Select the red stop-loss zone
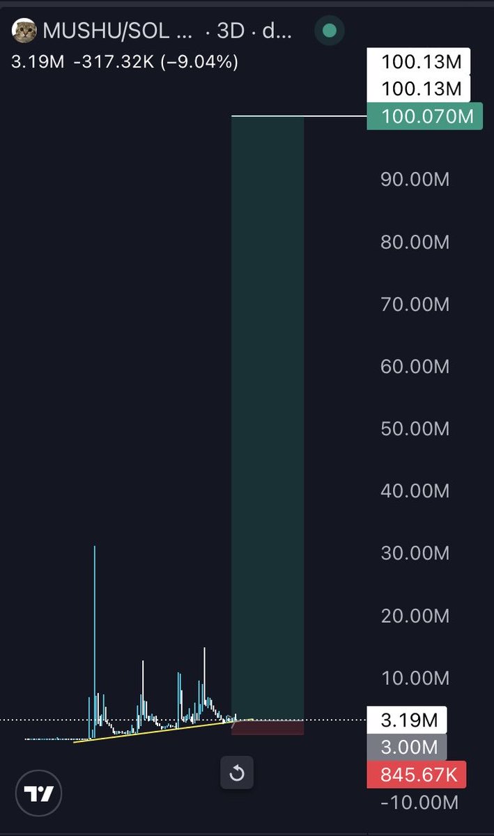This screenshot has width=494, height=836. click(268, 727)
